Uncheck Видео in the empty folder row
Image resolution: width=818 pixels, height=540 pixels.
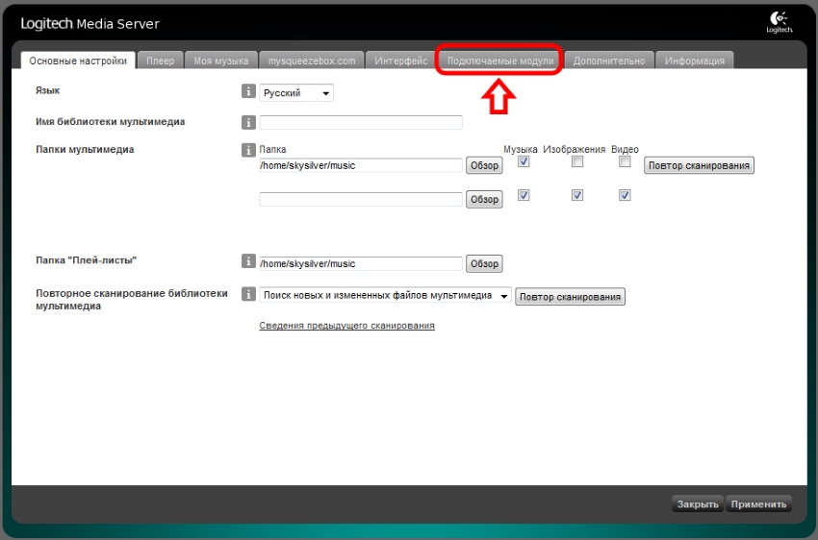point(625,195)
